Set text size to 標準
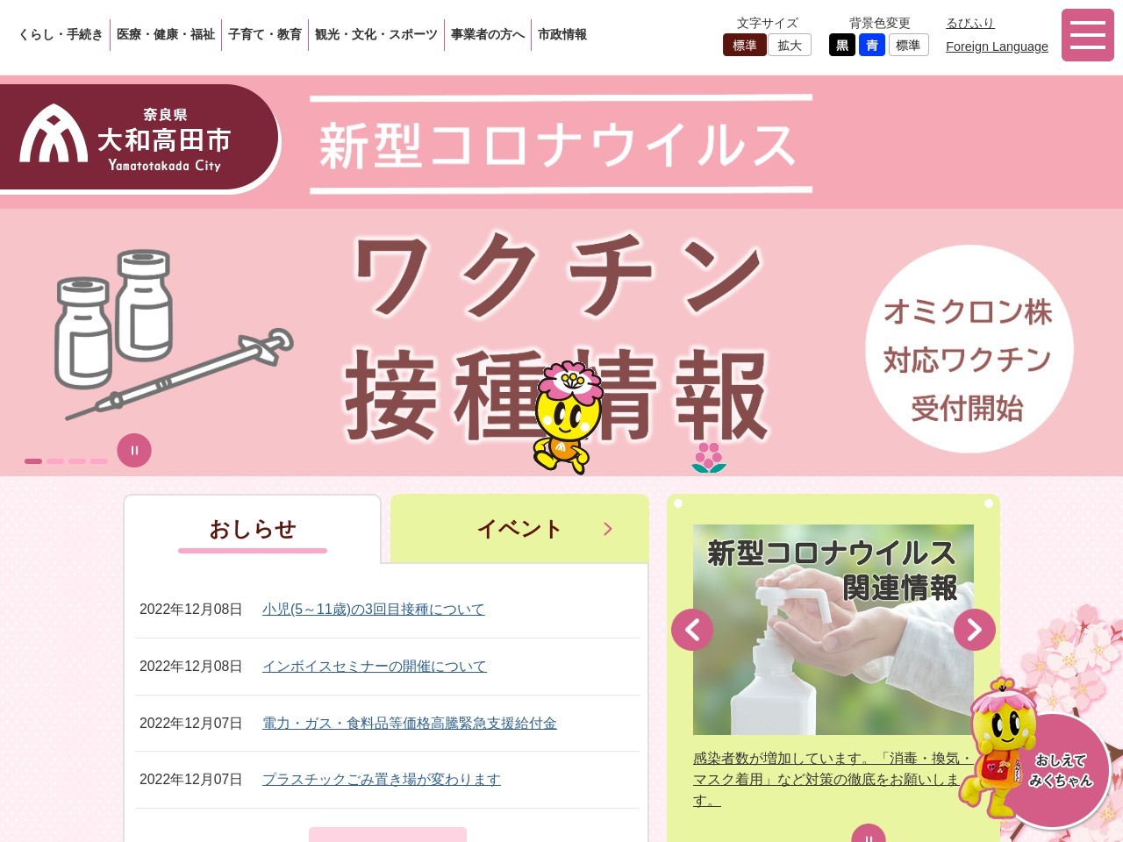 [x=745, y=45]
